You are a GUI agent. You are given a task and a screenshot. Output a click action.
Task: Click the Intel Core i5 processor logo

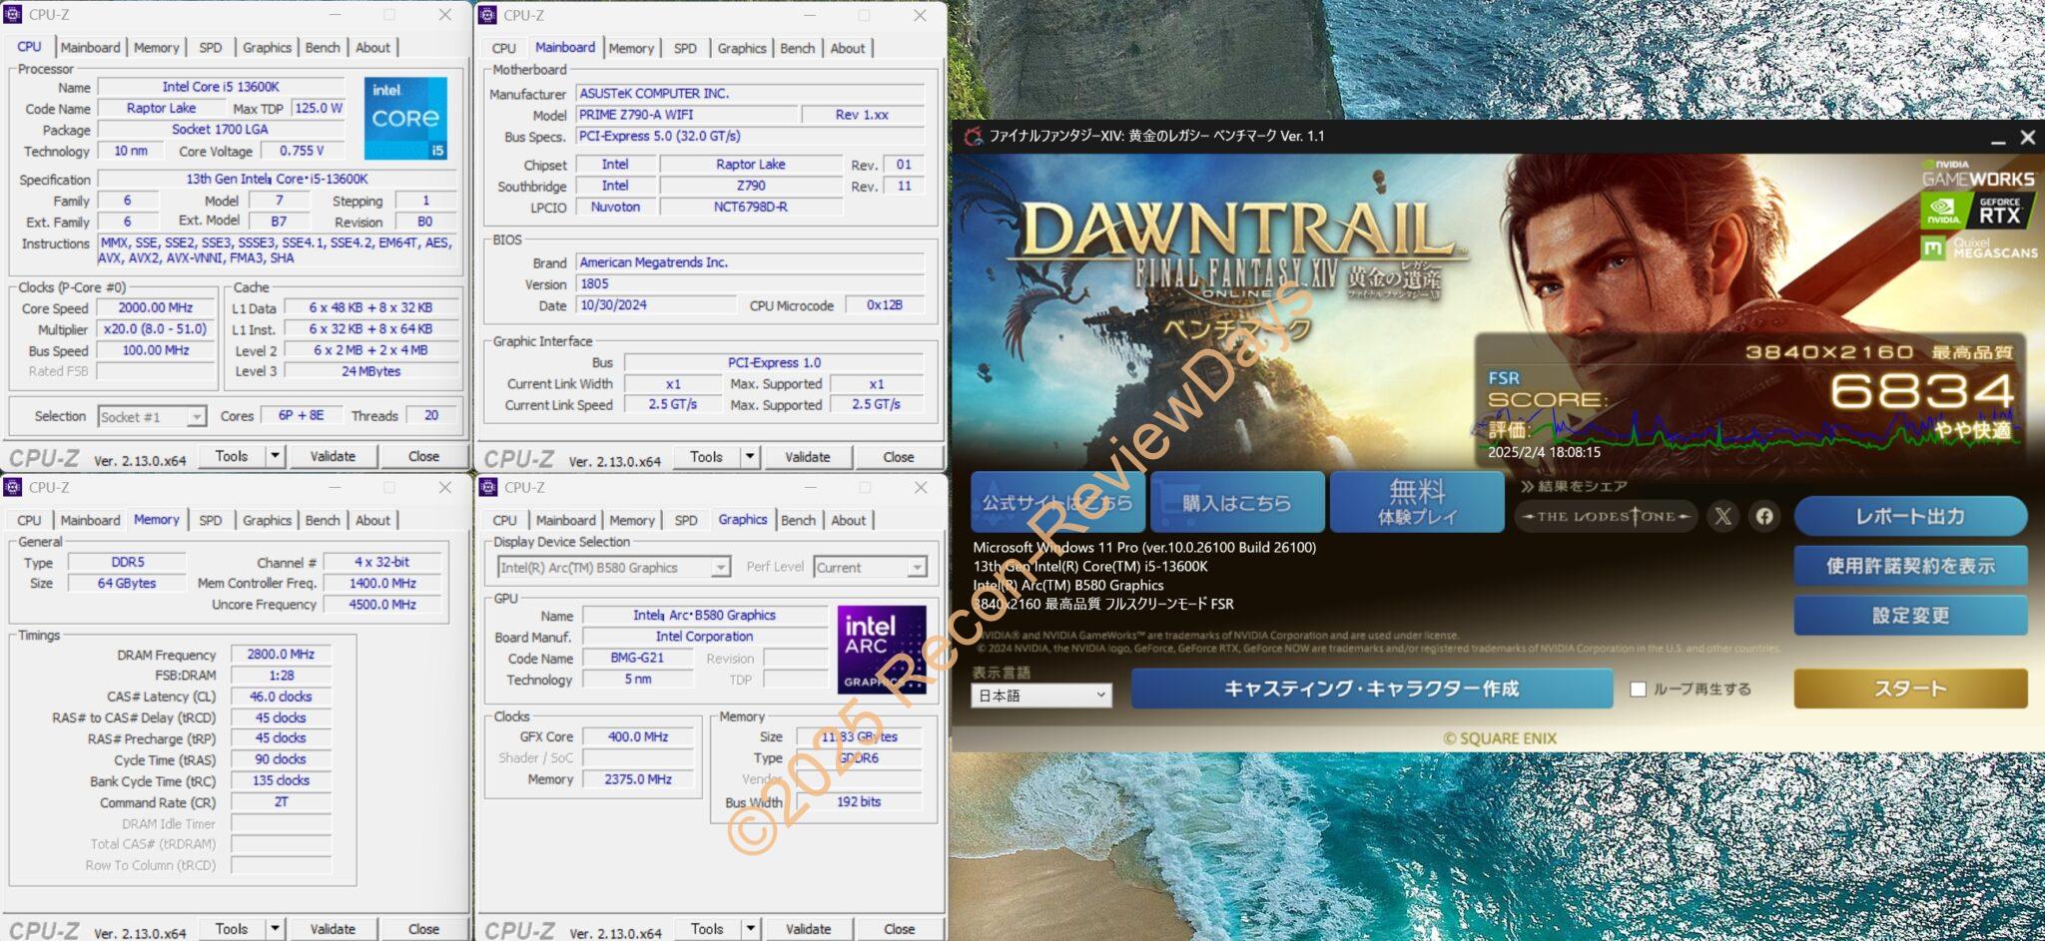coord(405,119)
